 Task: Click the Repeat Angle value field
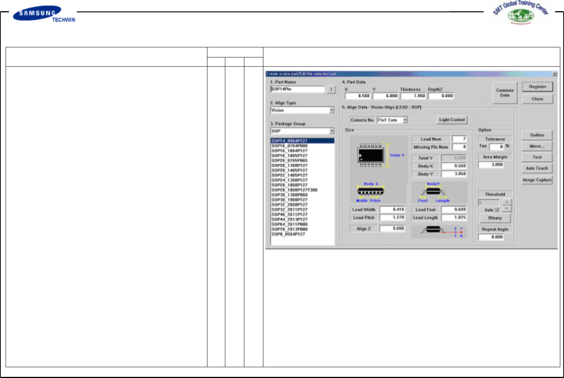click(x=491, y=237)
